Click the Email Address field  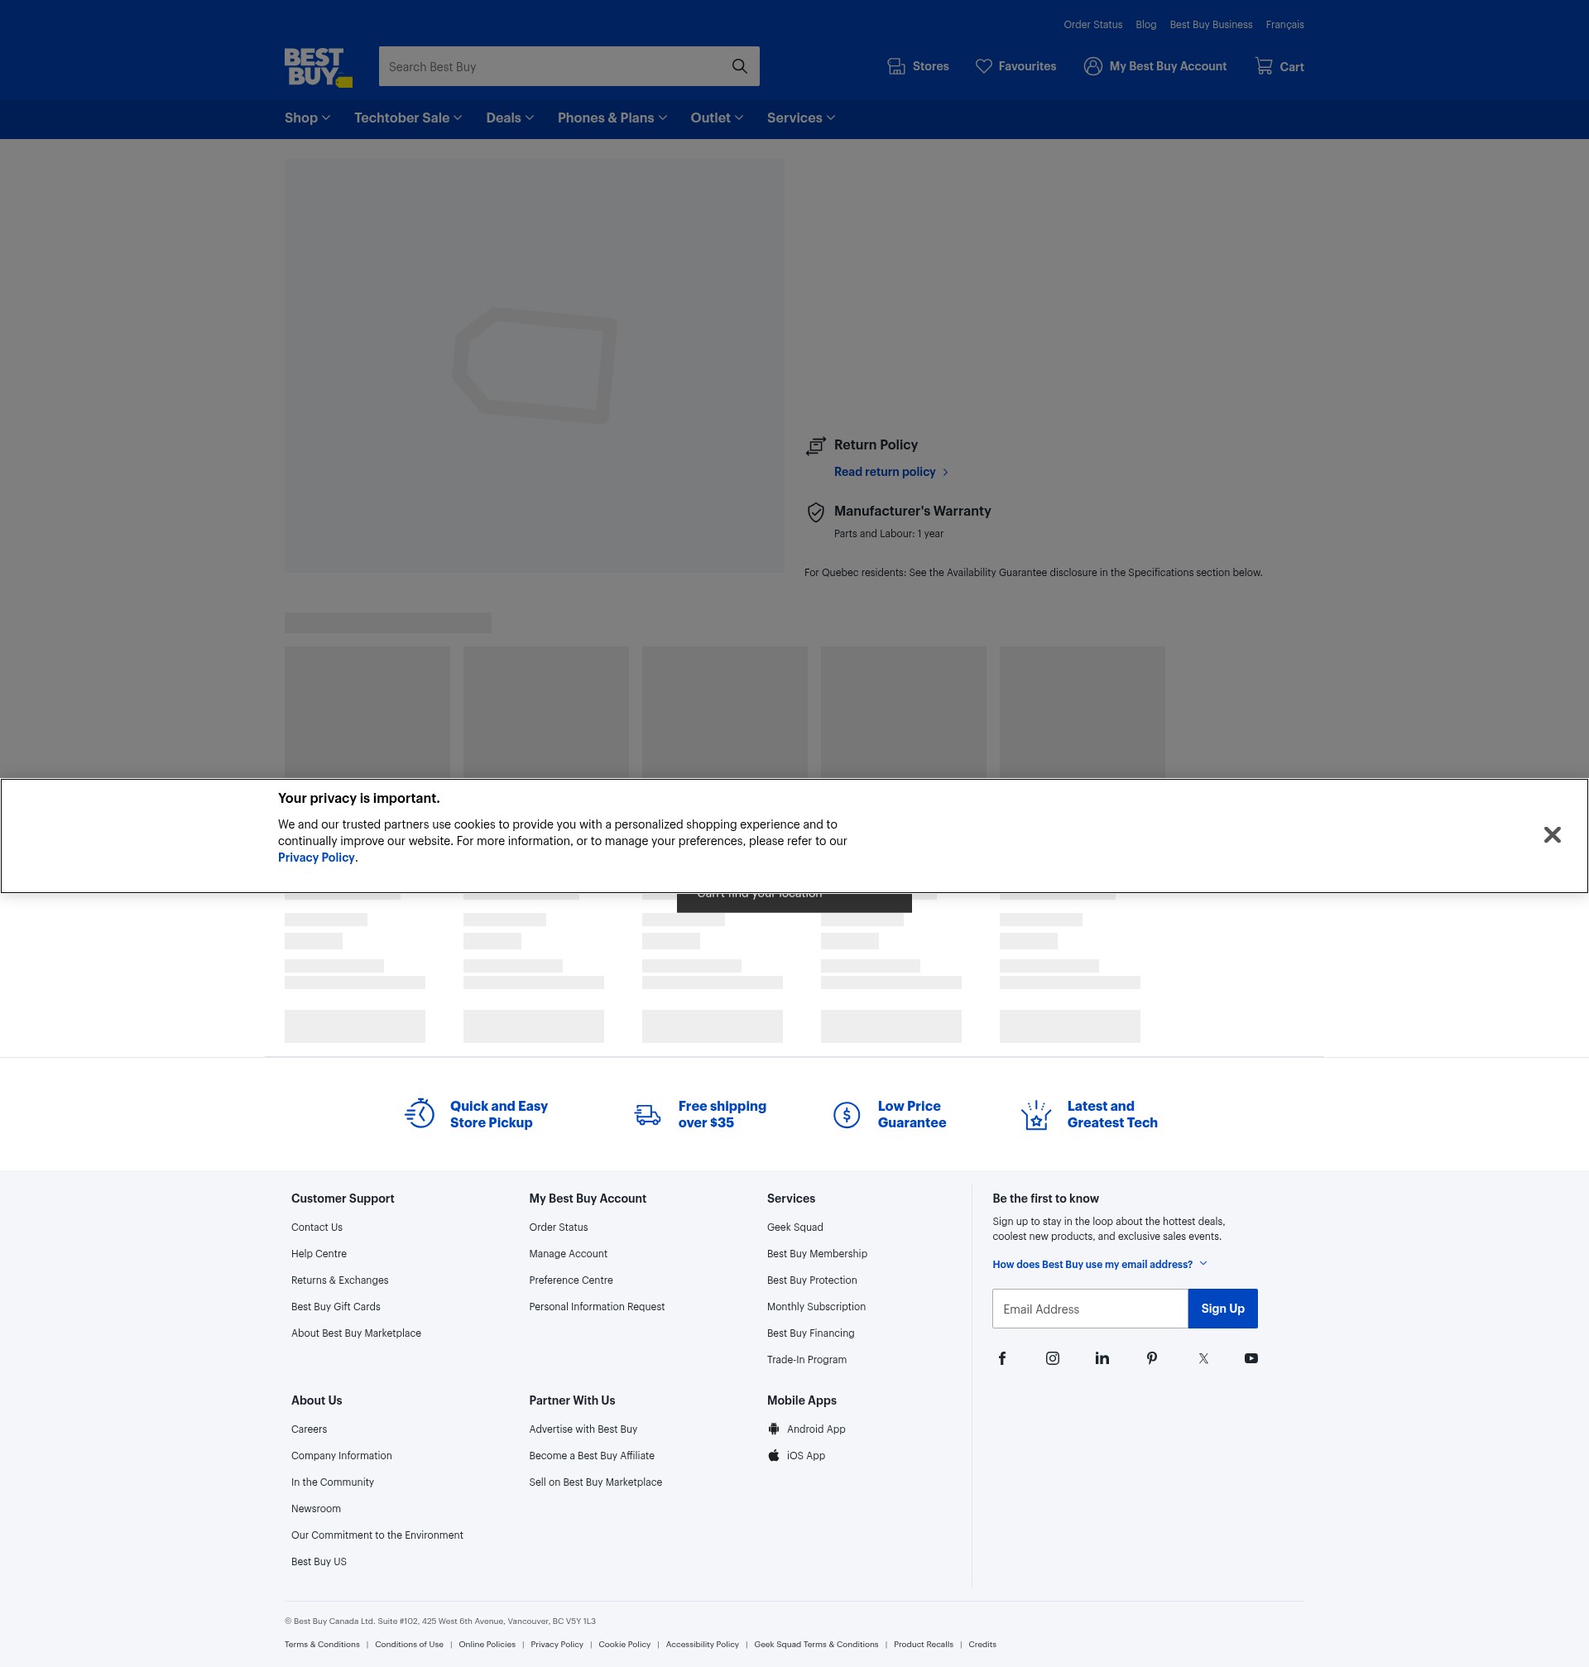tap(1090, 1309)
